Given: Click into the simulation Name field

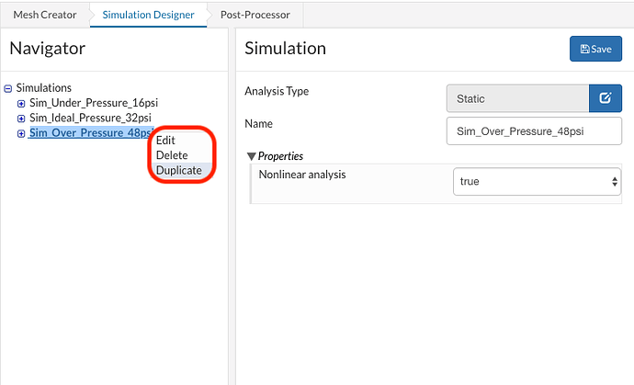Looking at the screenshot, I should (x=533, y=130).
